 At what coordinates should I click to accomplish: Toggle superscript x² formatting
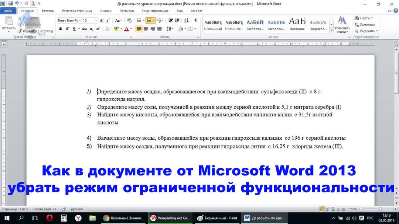98,29
